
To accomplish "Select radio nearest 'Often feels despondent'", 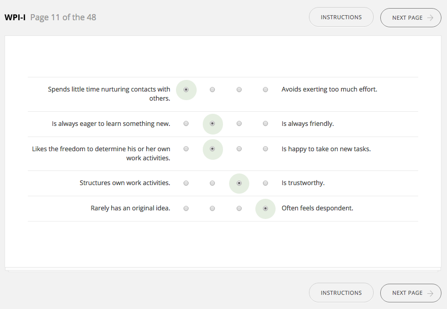I will coord(265,208).
